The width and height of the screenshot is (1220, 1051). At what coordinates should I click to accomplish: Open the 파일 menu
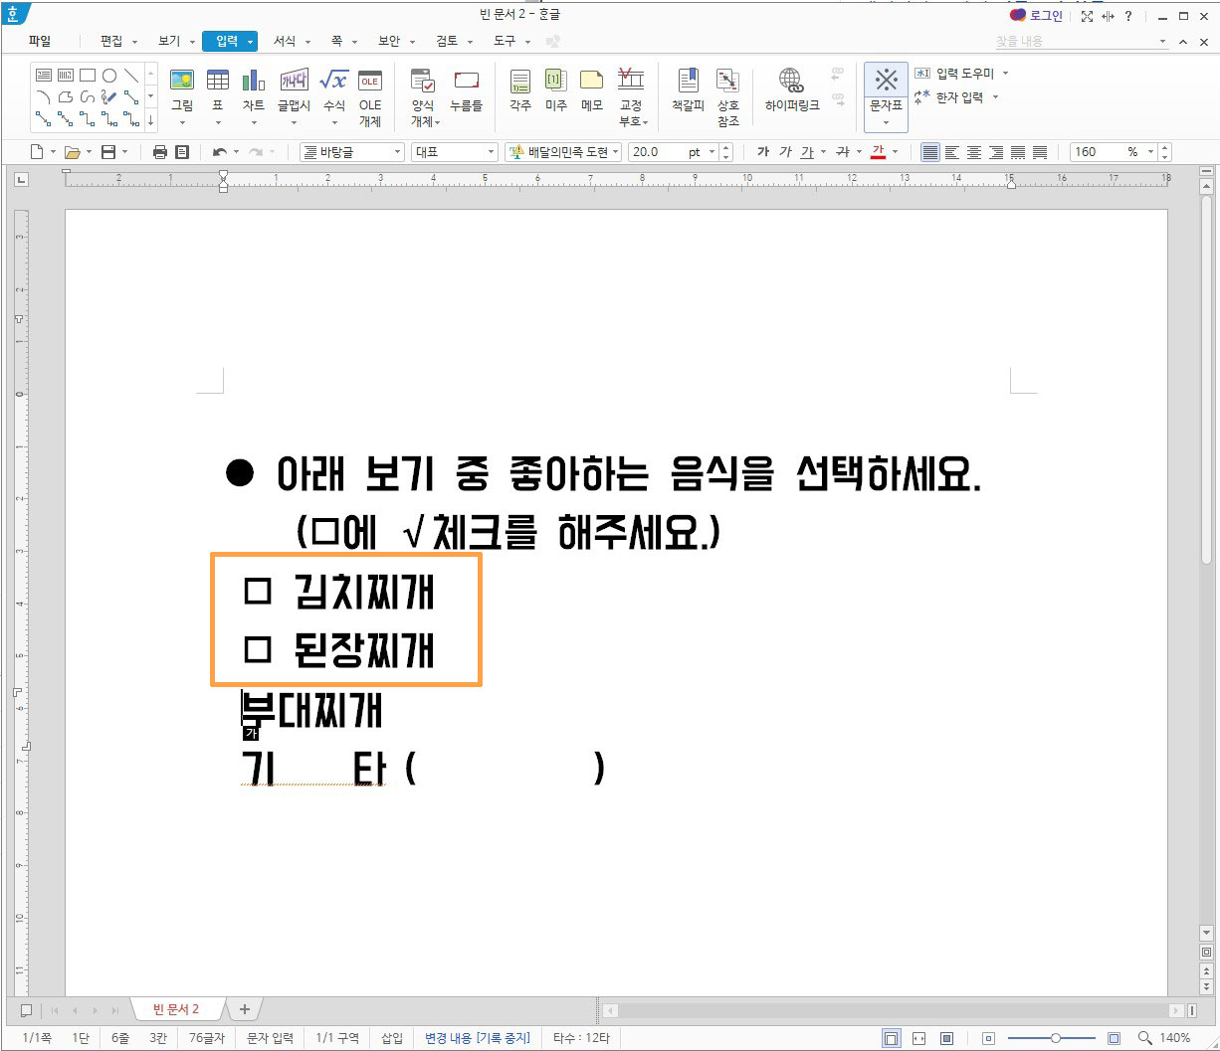(x=39, y=41)
